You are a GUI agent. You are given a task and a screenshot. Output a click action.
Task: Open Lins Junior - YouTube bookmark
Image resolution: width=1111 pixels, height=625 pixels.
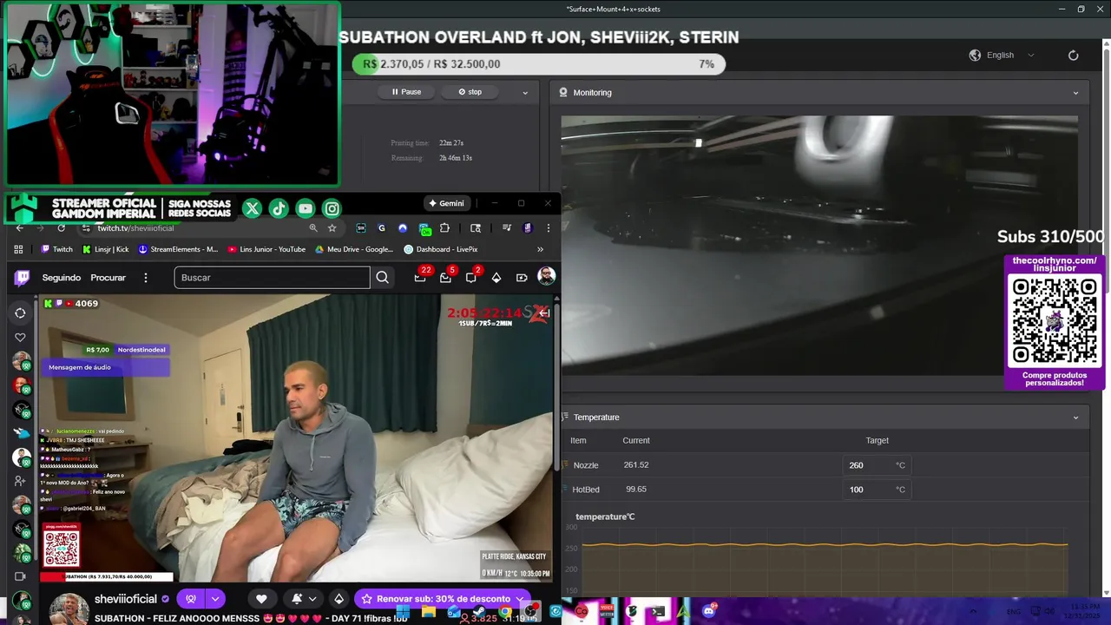(266, 249)
